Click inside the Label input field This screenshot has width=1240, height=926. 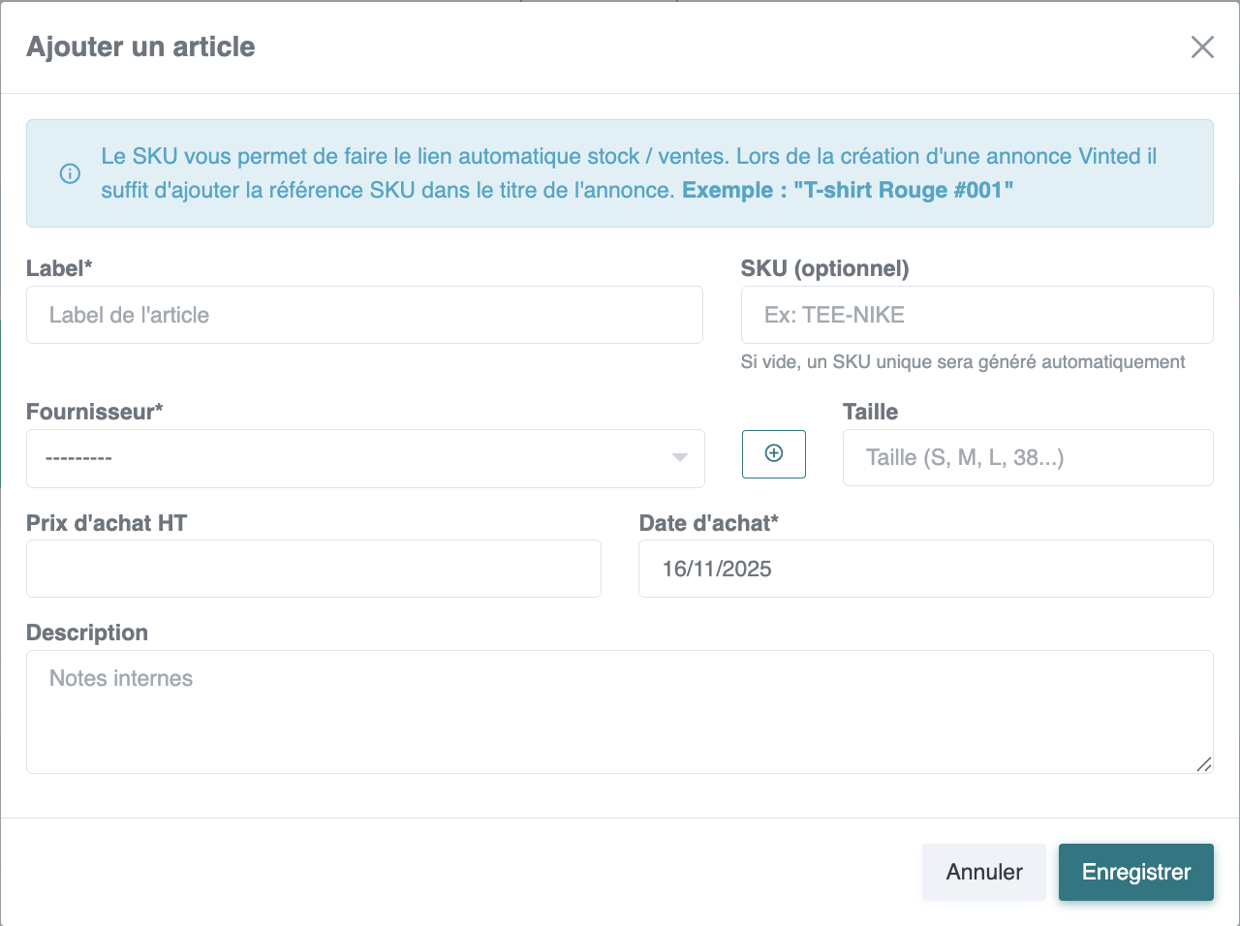pos(364,315)
